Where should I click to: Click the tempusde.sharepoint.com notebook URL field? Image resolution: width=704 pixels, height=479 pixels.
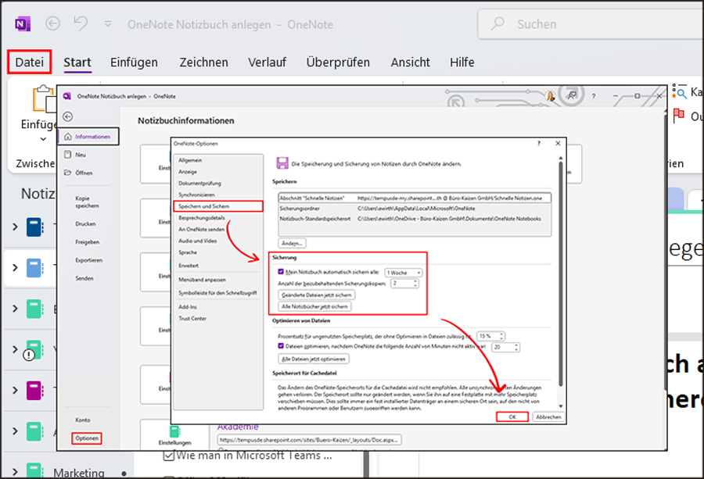[x=309, y=440]
